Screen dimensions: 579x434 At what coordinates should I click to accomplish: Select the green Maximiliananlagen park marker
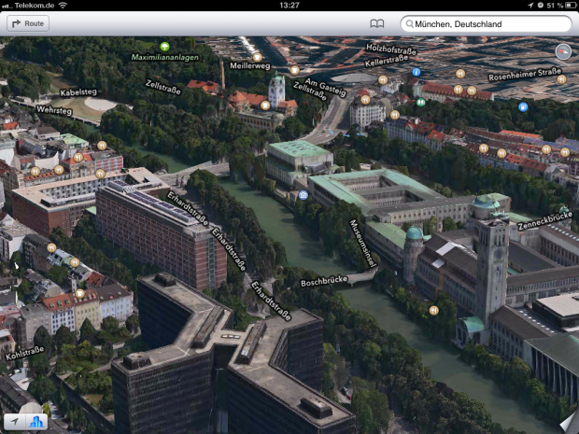164,46
